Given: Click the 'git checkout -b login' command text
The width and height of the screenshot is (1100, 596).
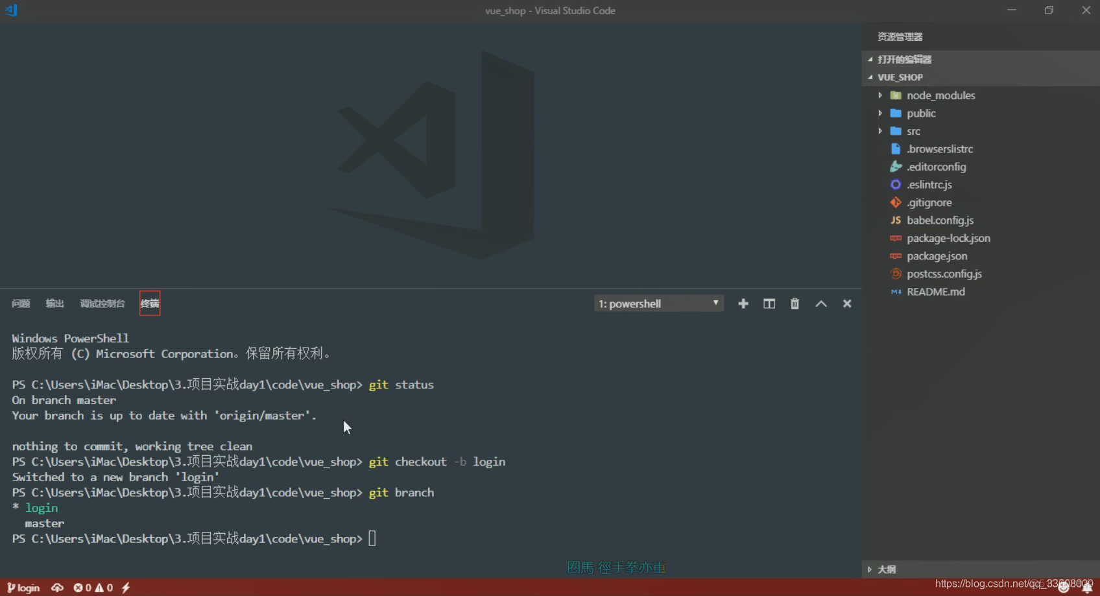Looking at the screenshot, I should pos(437,462).
